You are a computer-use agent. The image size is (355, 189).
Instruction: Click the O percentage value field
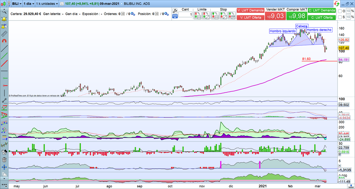[x=348, y=11]
